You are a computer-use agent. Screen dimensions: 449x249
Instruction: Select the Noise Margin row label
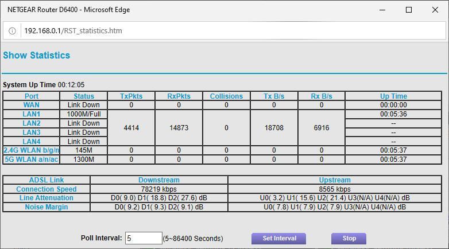(47, 207)
